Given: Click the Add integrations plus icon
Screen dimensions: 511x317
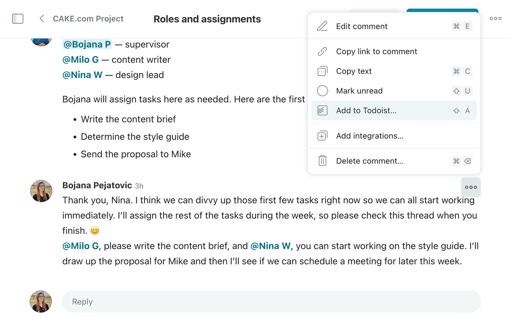Looking at the screenshot, I should [x=322, y=136].
